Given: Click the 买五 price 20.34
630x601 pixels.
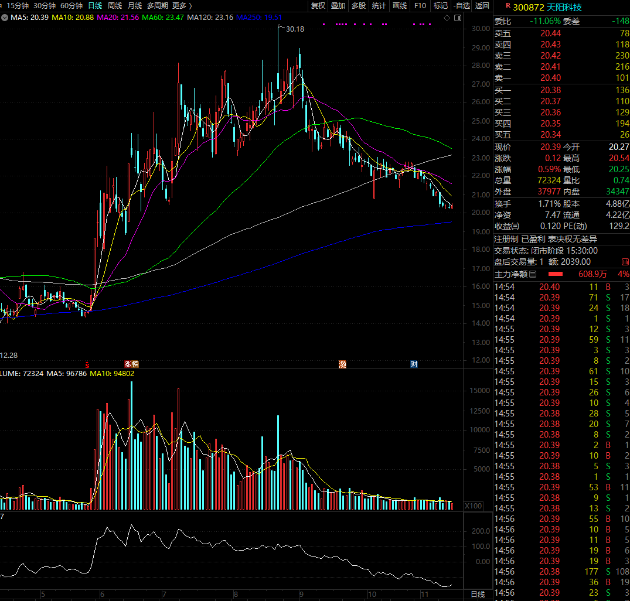Looking at the screenshot, I should 550,135.
